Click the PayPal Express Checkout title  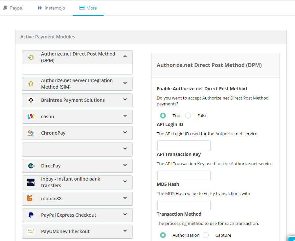pos(68,215)
